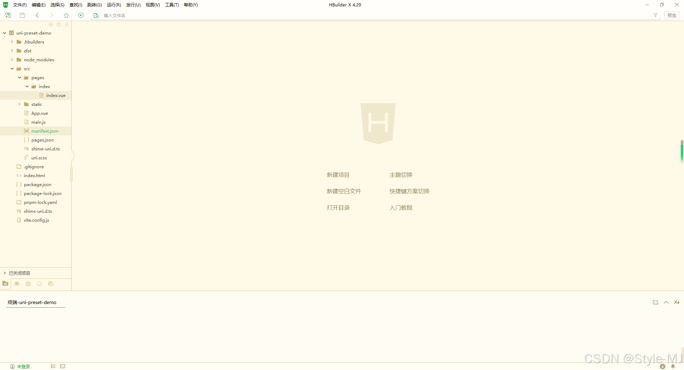Go back with the left arrow icon

(37, 15)
